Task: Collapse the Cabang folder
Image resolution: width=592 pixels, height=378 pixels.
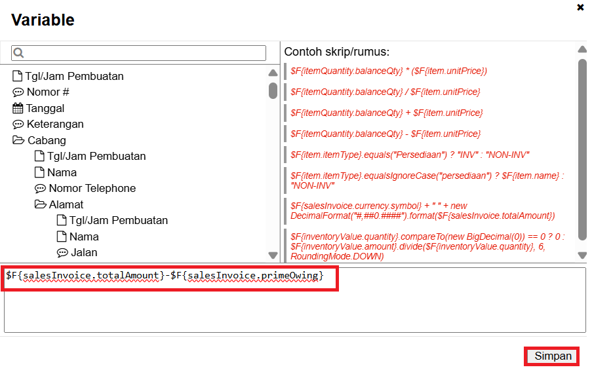Action: [x=18, y=140]
